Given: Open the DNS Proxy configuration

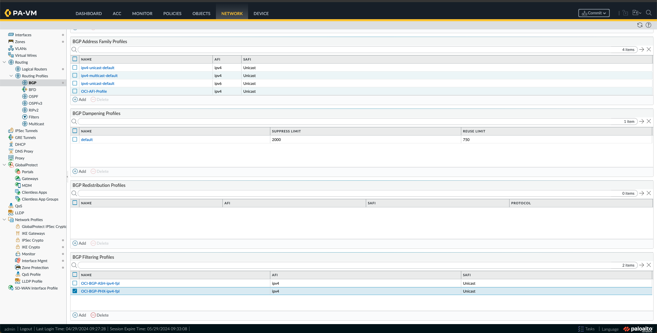Looking at the screenshot, I should coord(24,151).
